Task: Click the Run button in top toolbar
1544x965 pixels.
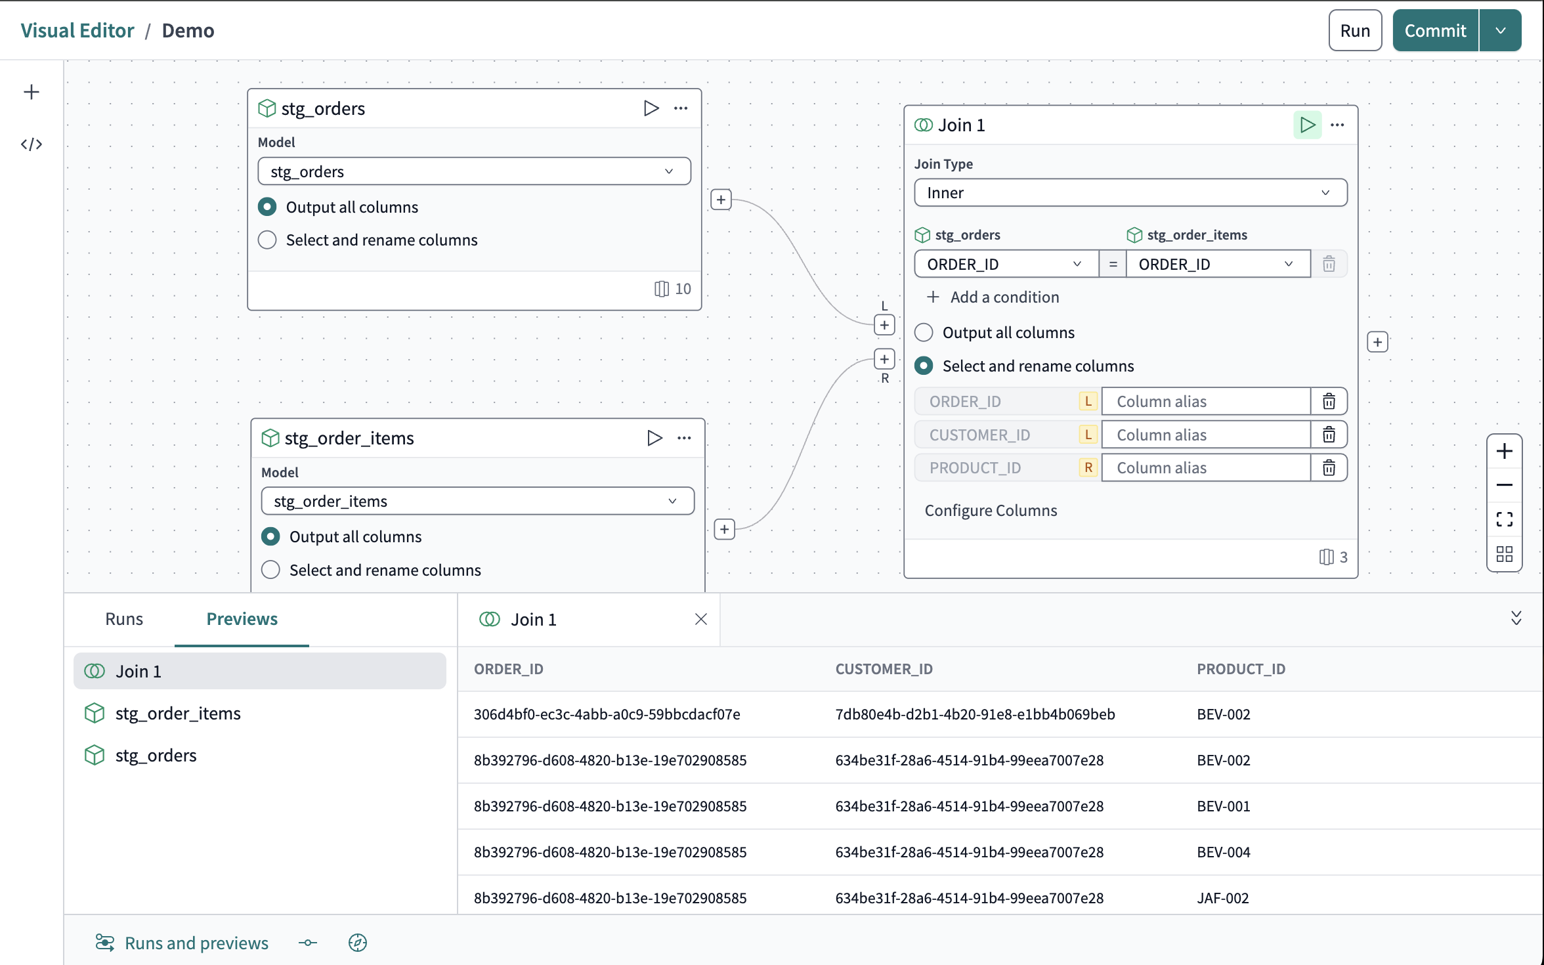Action: click(1355, 30)
